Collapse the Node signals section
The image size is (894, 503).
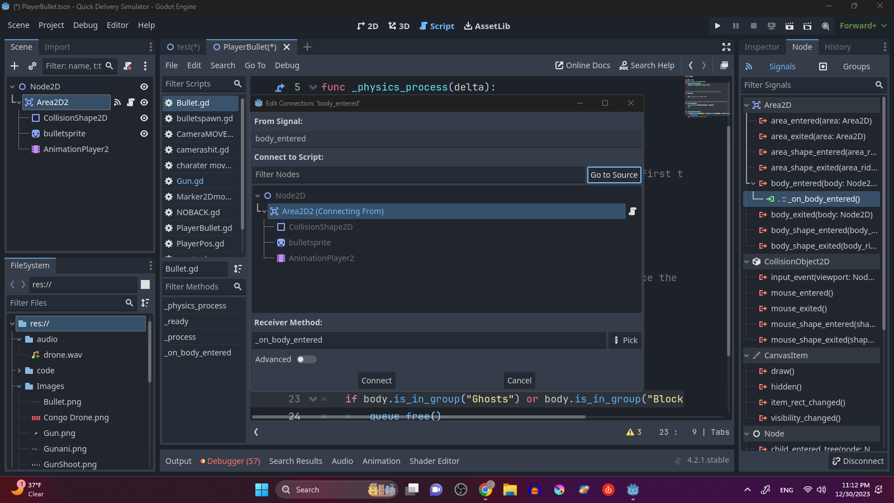click(x=747, y=434)
